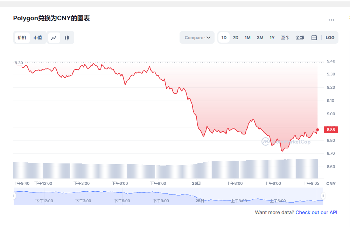Click the 下午9:00 label on the main time axis
Viewport: 350px width, 227px height.
coord(158,183)
